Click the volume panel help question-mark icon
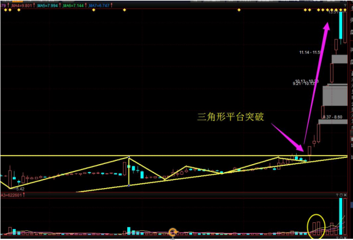The image size is (353, 240). click(x=337, y=195)
